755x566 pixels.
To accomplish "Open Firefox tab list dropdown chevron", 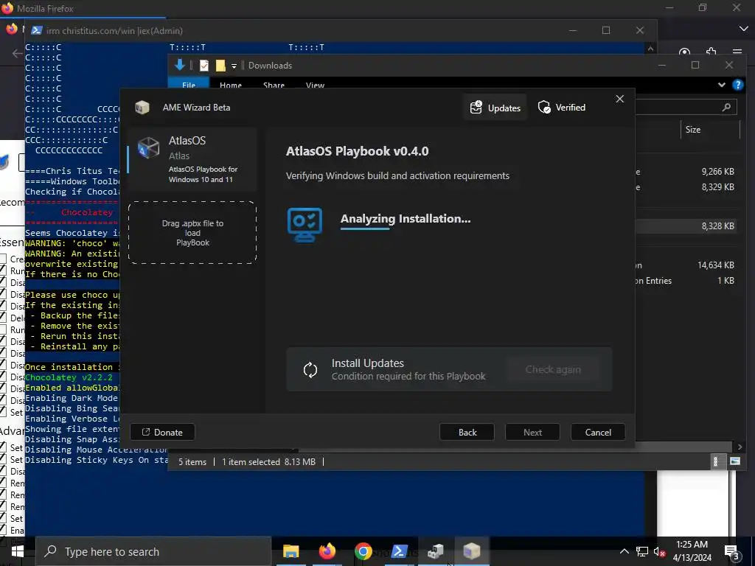I will click(743, 29).
